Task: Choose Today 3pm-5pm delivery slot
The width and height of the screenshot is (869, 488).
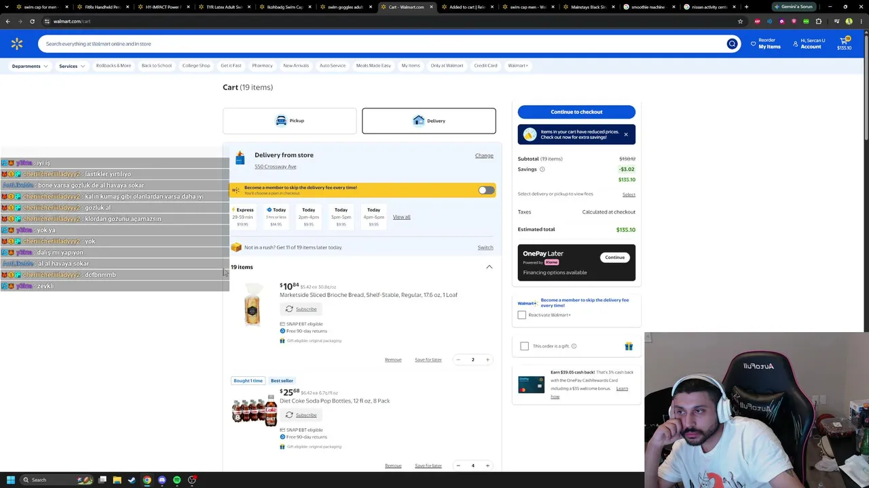Action: (x=341, y=217)
